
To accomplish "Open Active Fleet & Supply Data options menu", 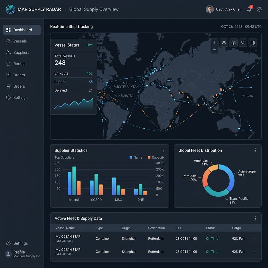I will pyautogui.click(x=255, y=218).
